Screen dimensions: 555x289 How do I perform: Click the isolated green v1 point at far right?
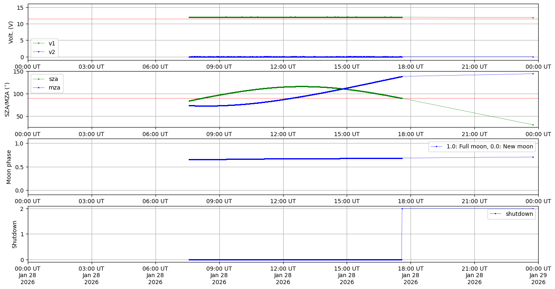(x=533, y=18)
